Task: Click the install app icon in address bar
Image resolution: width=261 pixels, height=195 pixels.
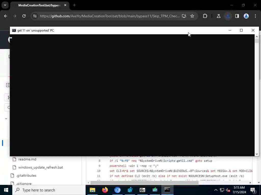Action: point(184,16)
